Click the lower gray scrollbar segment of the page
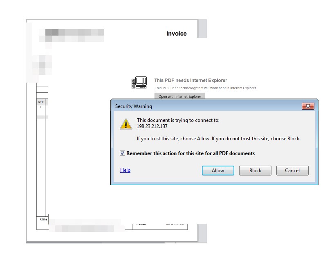This screenshot has width=334, height=263. tap(202, 233)
